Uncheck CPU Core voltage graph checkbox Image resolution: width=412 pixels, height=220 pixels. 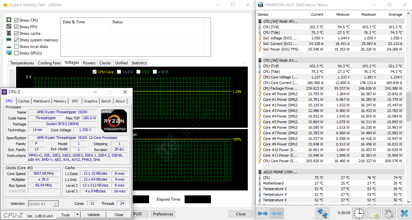(x=95, y=72)
